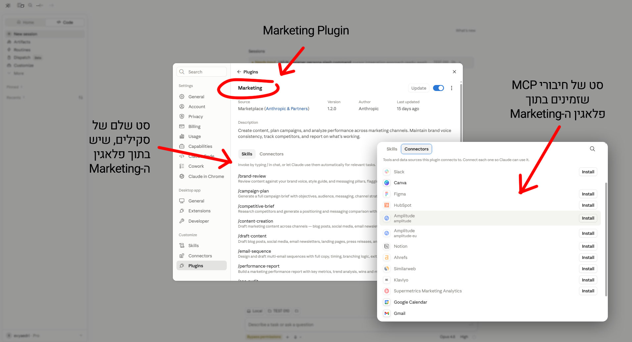The width and height of the screenshot is (632, 342).
Task: Select Plugins in settings sidebar
Action: tap(201, 266)
